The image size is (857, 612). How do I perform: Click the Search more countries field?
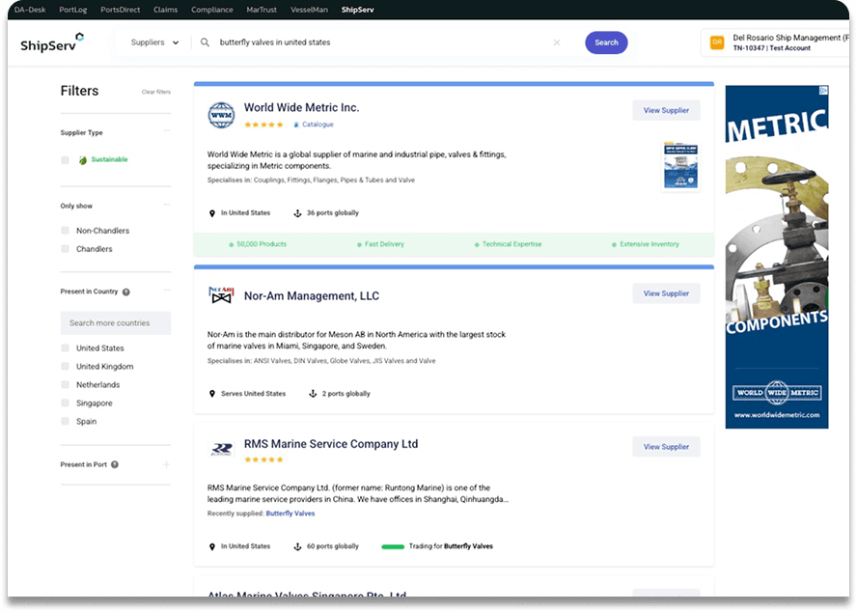(x=116, y=323)
